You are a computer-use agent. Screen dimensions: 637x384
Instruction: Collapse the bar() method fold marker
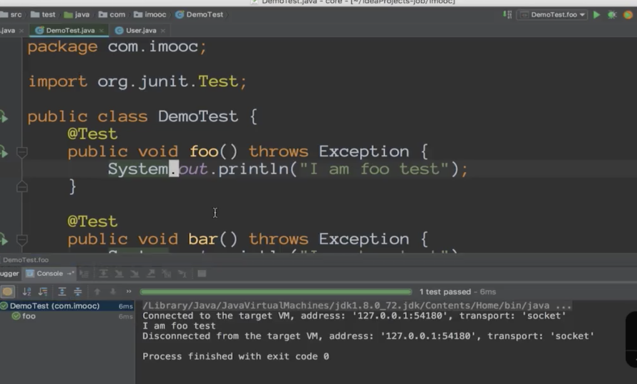coord(22,240)
